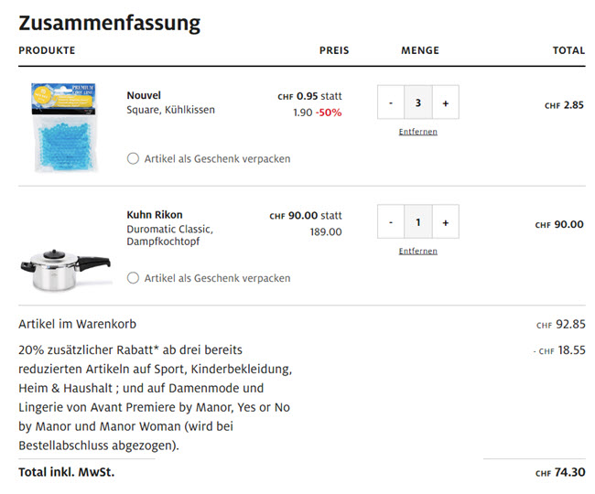Screen dimensions: 595x494
Task: Remove Kuhn Rikon pot via Entfernen link
Action: click(418, 251)
